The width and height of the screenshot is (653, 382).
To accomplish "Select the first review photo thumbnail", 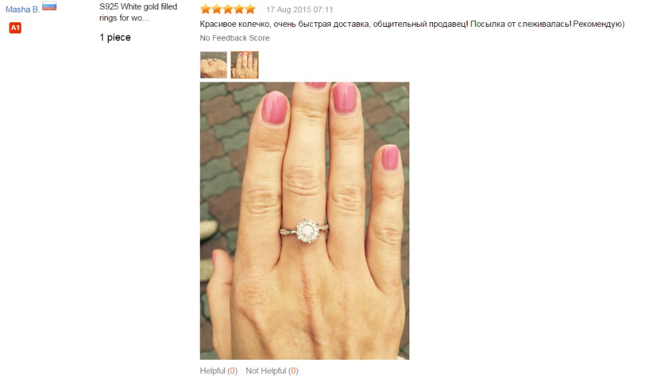I will [214, 65].
